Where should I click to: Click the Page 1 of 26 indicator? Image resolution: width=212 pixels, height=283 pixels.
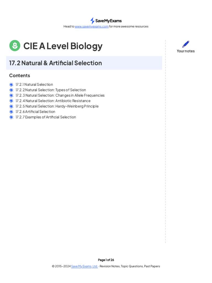106,260
